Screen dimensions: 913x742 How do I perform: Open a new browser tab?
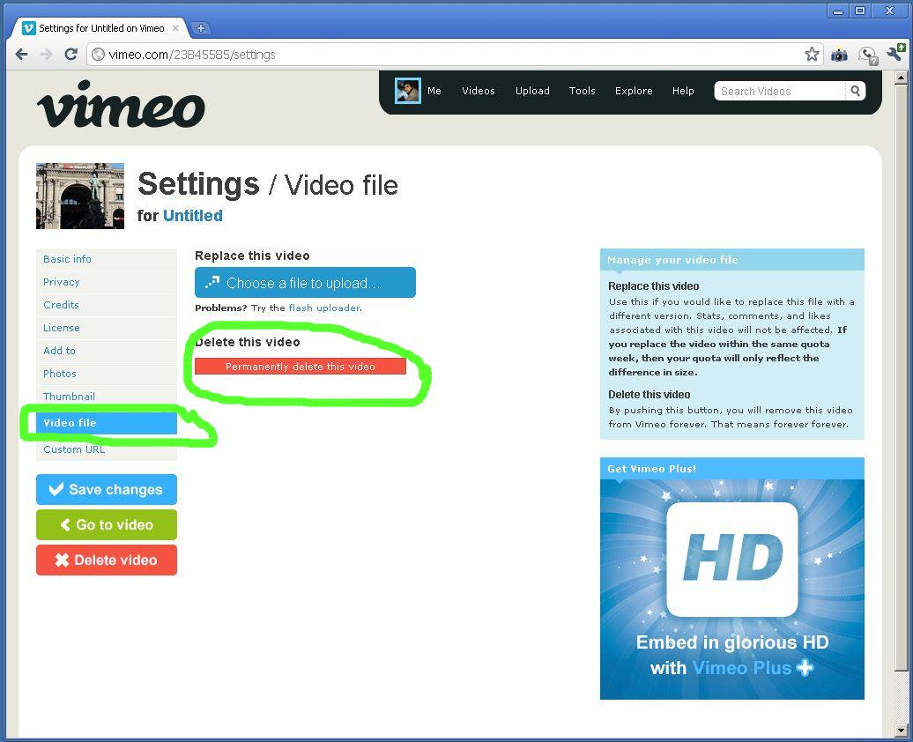tap(200, 28)
